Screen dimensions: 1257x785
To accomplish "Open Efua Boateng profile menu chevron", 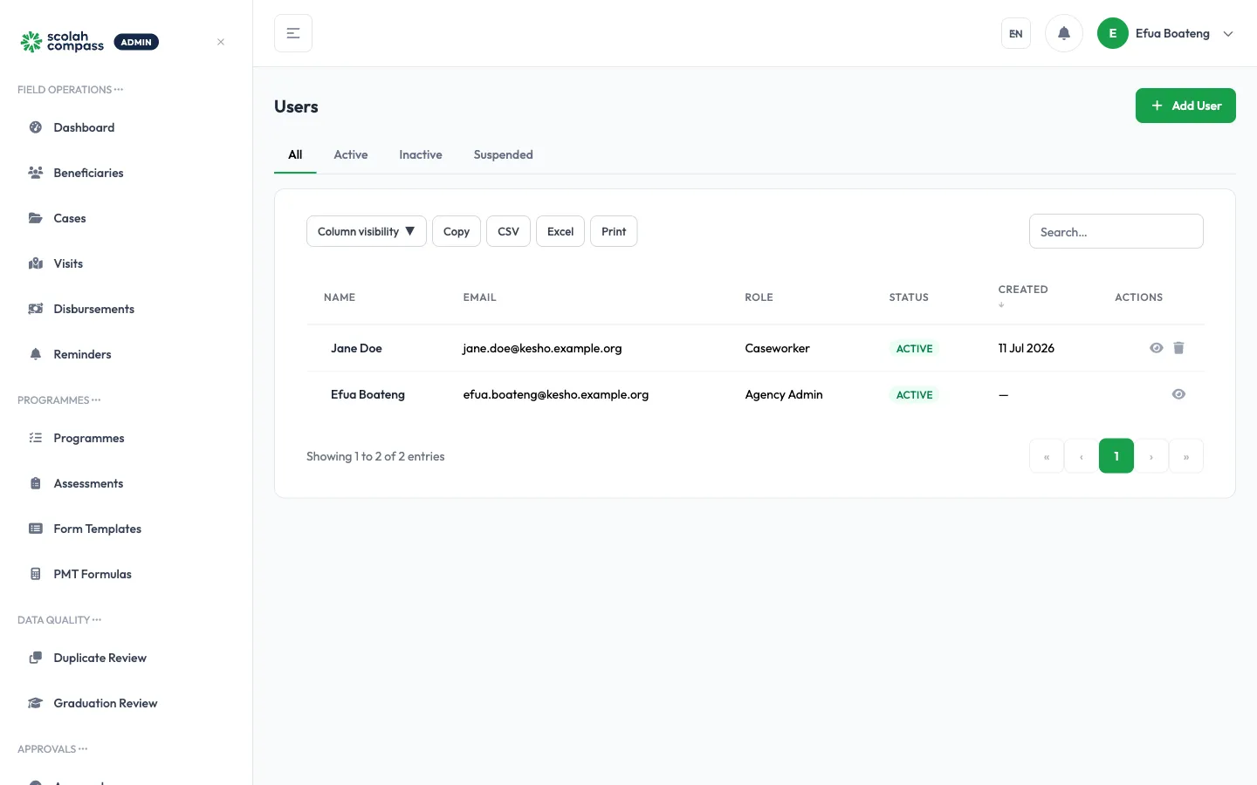I will 1228,34.
